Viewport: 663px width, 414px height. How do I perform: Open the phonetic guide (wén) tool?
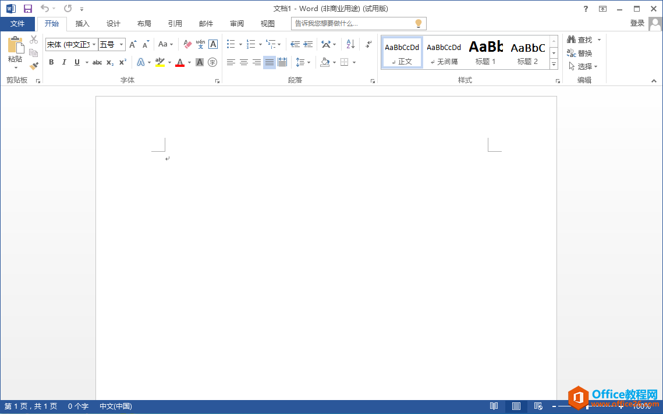coord(200,44)
